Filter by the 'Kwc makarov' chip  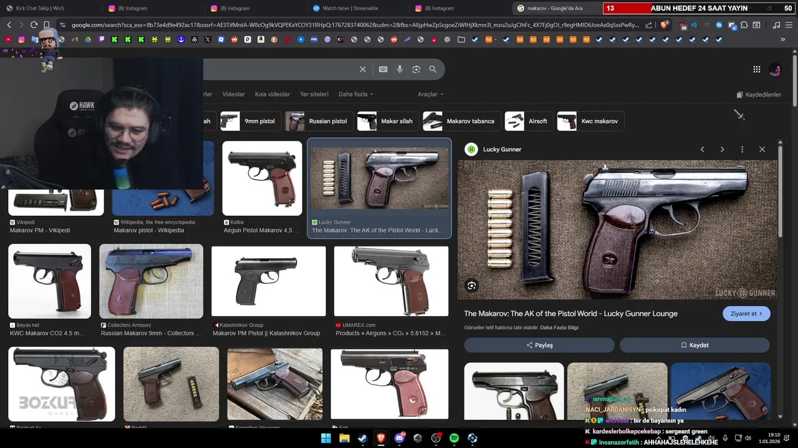(x=590, y=121)
